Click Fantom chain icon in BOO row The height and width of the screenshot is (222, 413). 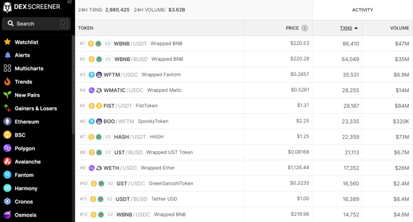[91, 121]
